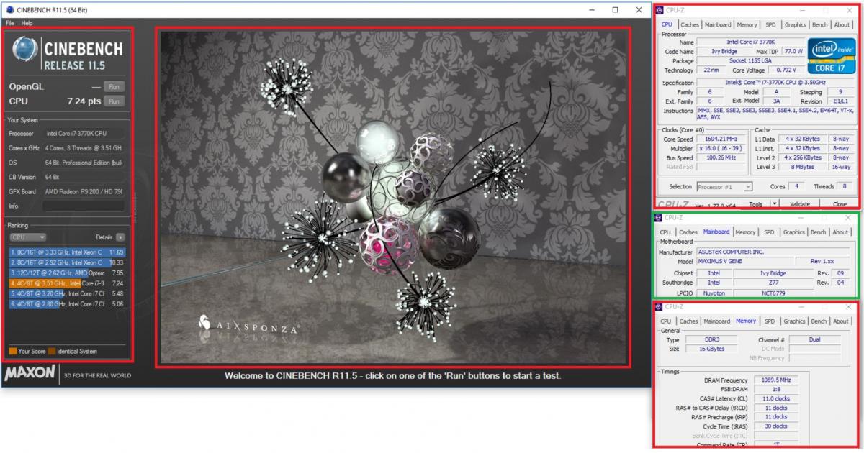Screen dimensions: 864x453
Task: Open the Help menu in Cinebench
Action: coord(27,23)
